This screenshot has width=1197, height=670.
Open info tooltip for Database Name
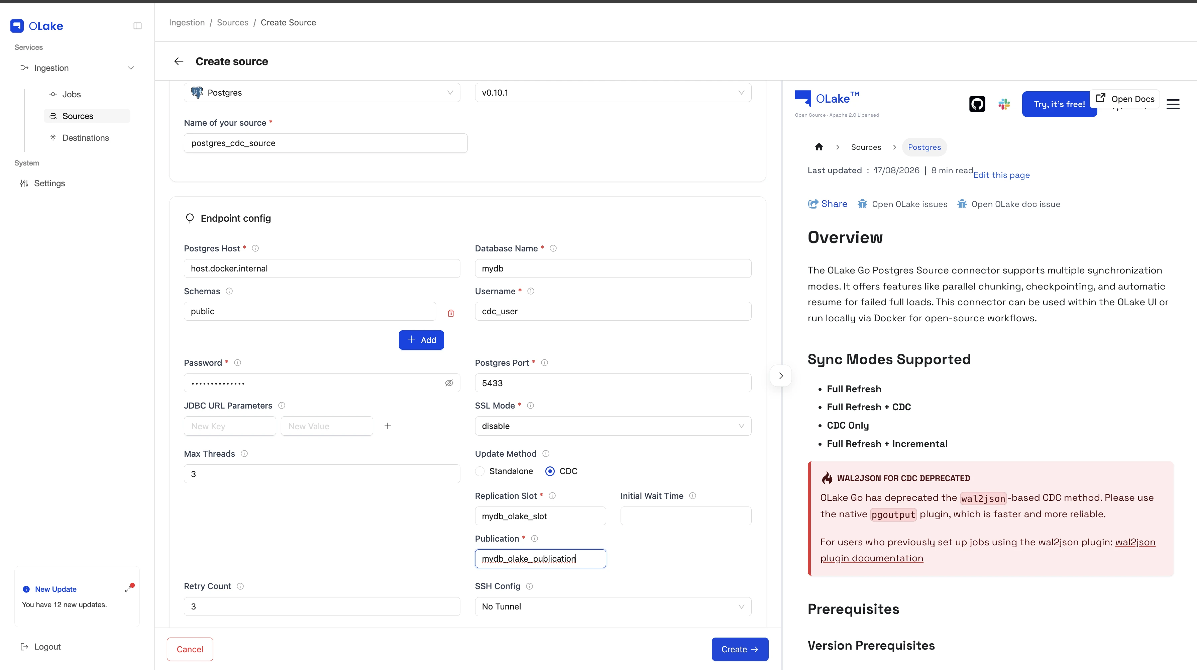[553, 249]
